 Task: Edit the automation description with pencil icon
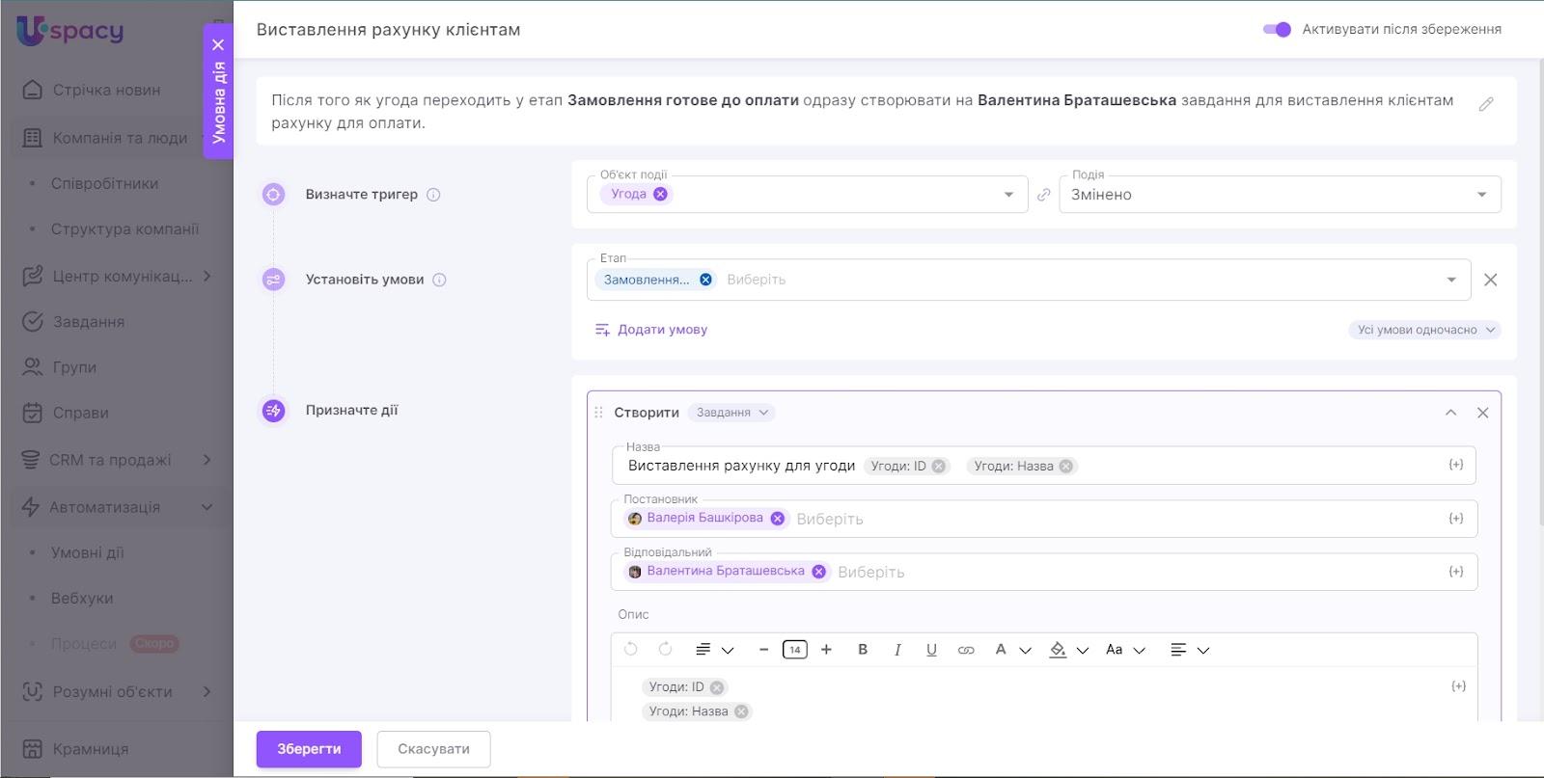tap(1486, 104)
